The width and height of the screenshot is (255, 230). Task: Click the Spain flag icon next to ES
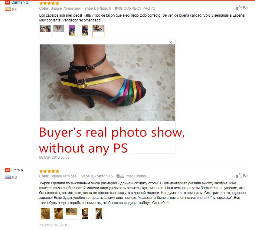point(8,9)
